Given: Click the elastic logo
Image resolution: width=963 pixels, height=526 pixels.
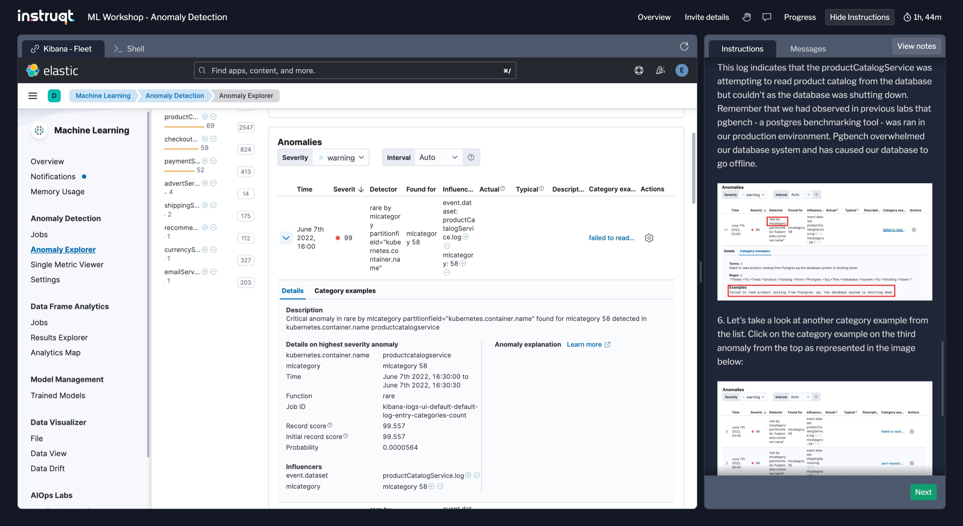Looking at the screenshot, I should (x=52, y=70).
